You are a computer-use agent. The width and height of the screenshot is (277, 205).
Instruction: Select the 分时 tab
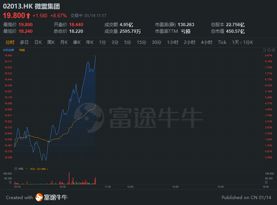coord(10,42)
